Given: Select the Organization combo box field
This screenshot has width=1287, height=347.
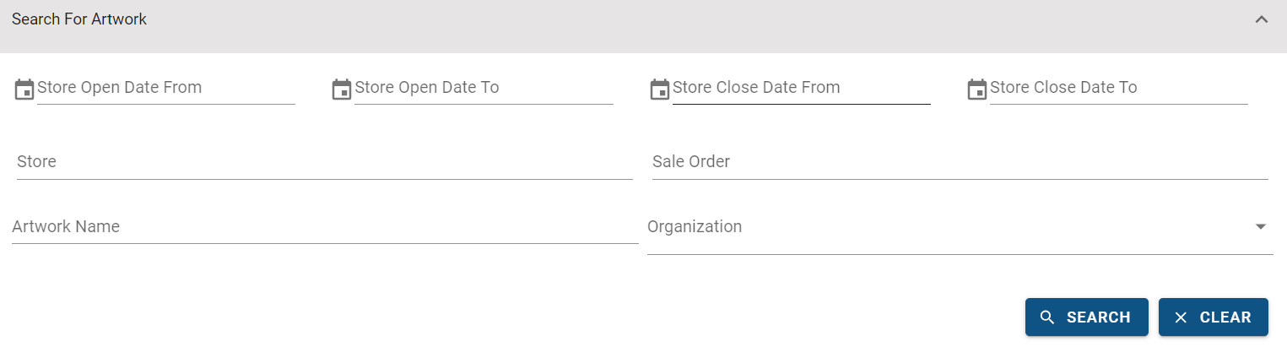Looking at the screenshot, I should [x=960, y=231].
